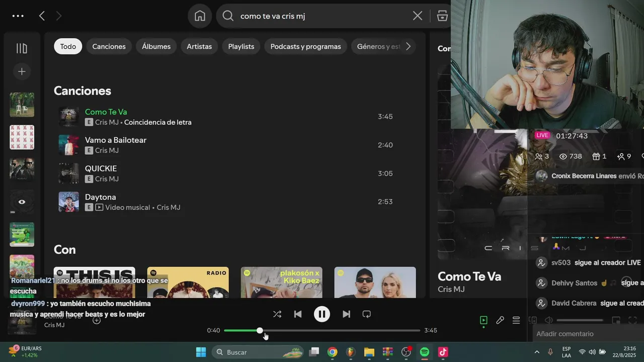The width and height of the screenshot is (644, 362).
Task: Click the QUICKIE song title
Action: 101,168
